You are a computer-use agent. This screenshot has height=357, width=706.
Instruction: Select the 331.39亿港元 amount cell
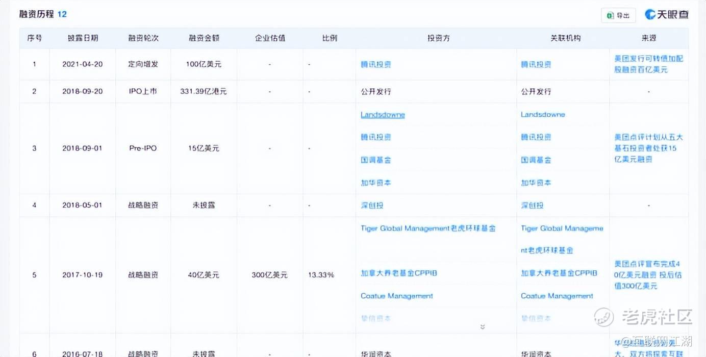(x=204, y=91)
